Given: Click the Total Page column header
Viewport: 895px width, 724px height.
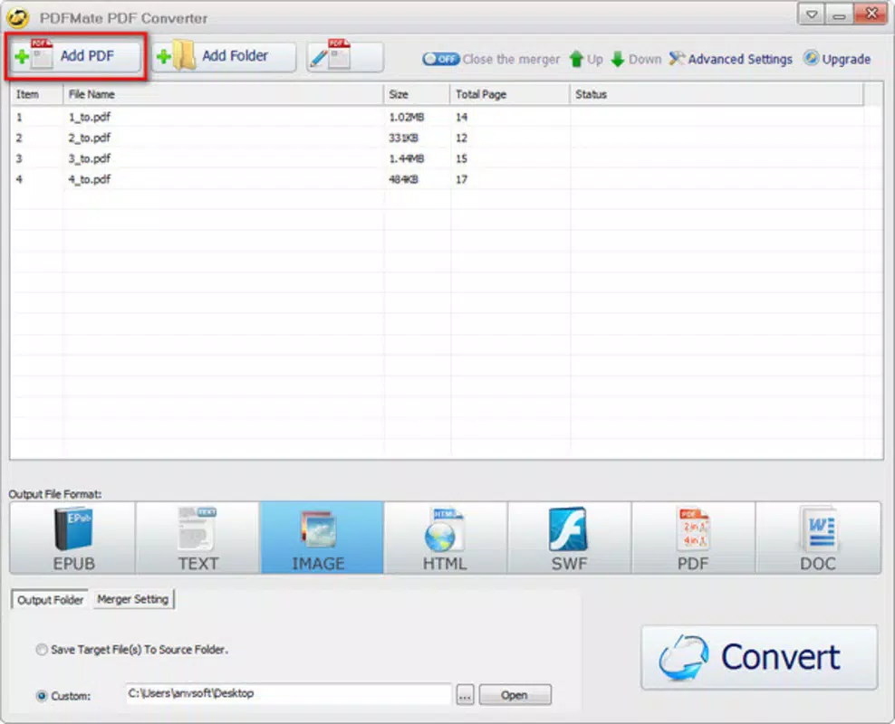Looking at the screenshot, I should coord(510,94).
